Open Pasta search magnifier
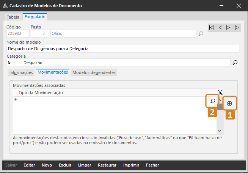 [201, 33]
